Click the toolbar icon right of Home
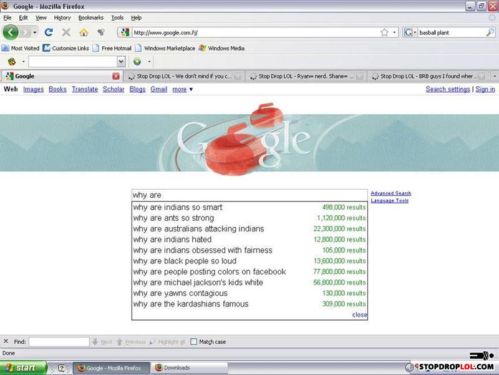 [101, 32]
